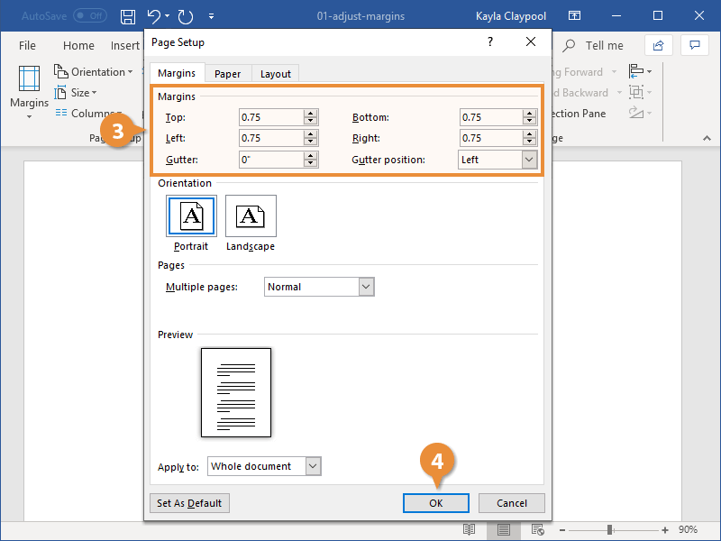Click OK to apply margins
This screenshot has width=721, height=541.
436,503
